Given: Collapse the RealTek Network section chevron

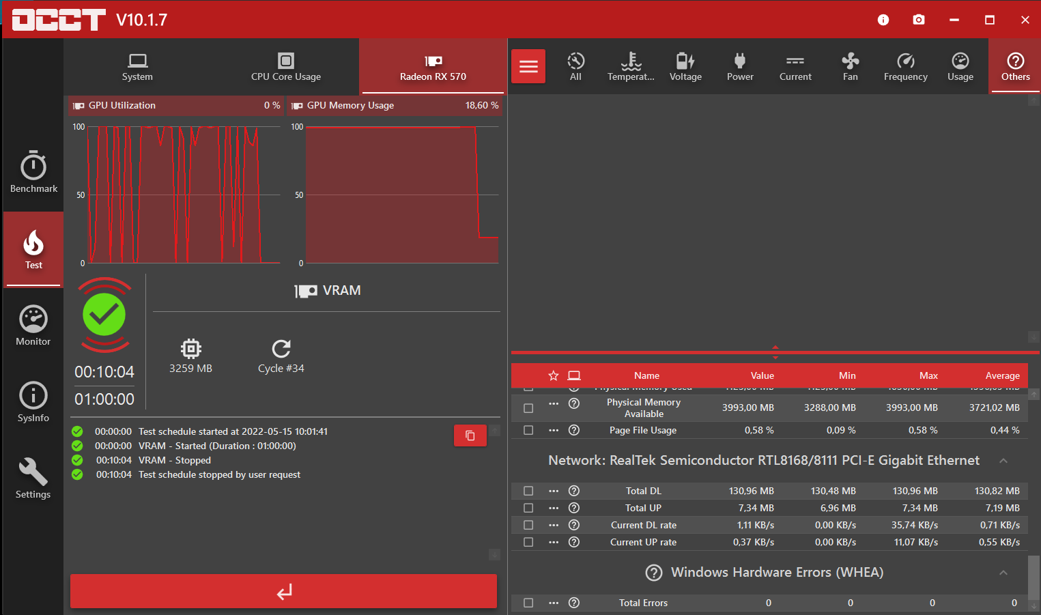Looking at the screenshot, I should point(1003,461).
